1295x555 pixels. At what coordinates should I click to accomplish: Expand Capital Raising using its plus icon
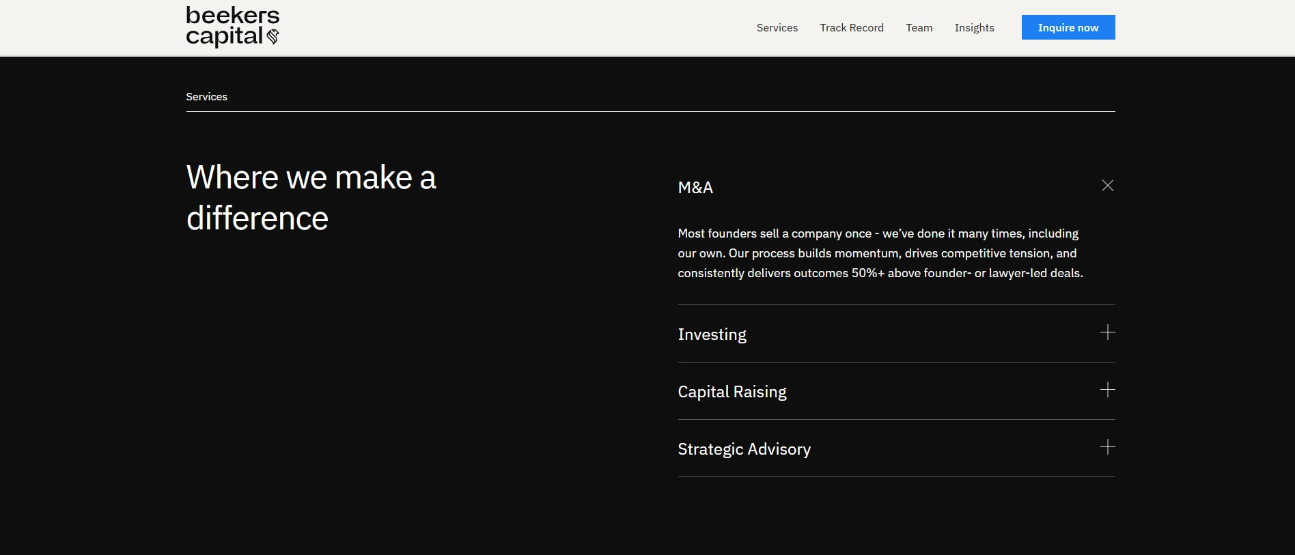(1107, 390)
